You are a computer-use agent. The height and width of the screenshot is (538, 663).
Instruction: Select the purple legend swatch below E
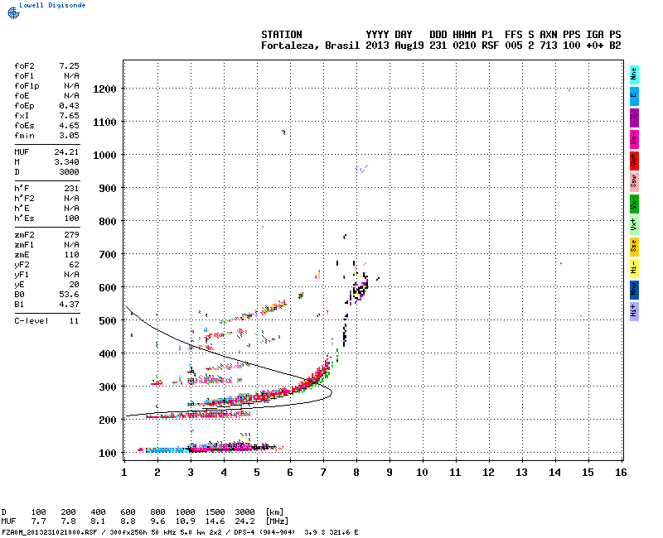pos(634,118)
